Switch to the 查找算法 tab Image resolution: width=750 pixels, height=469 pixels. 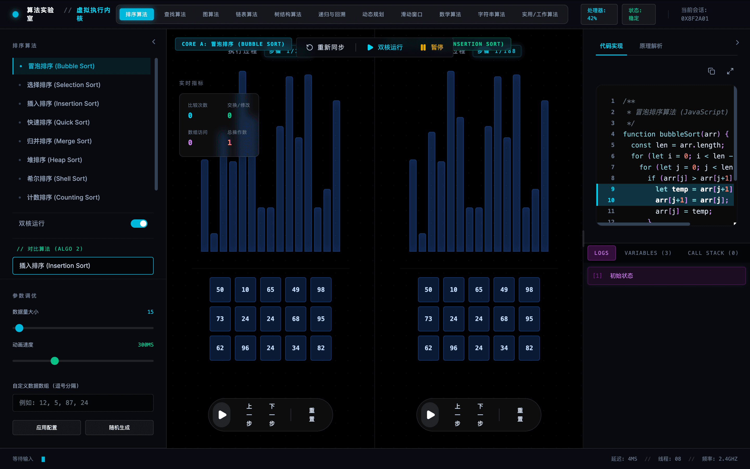point(175,14)
